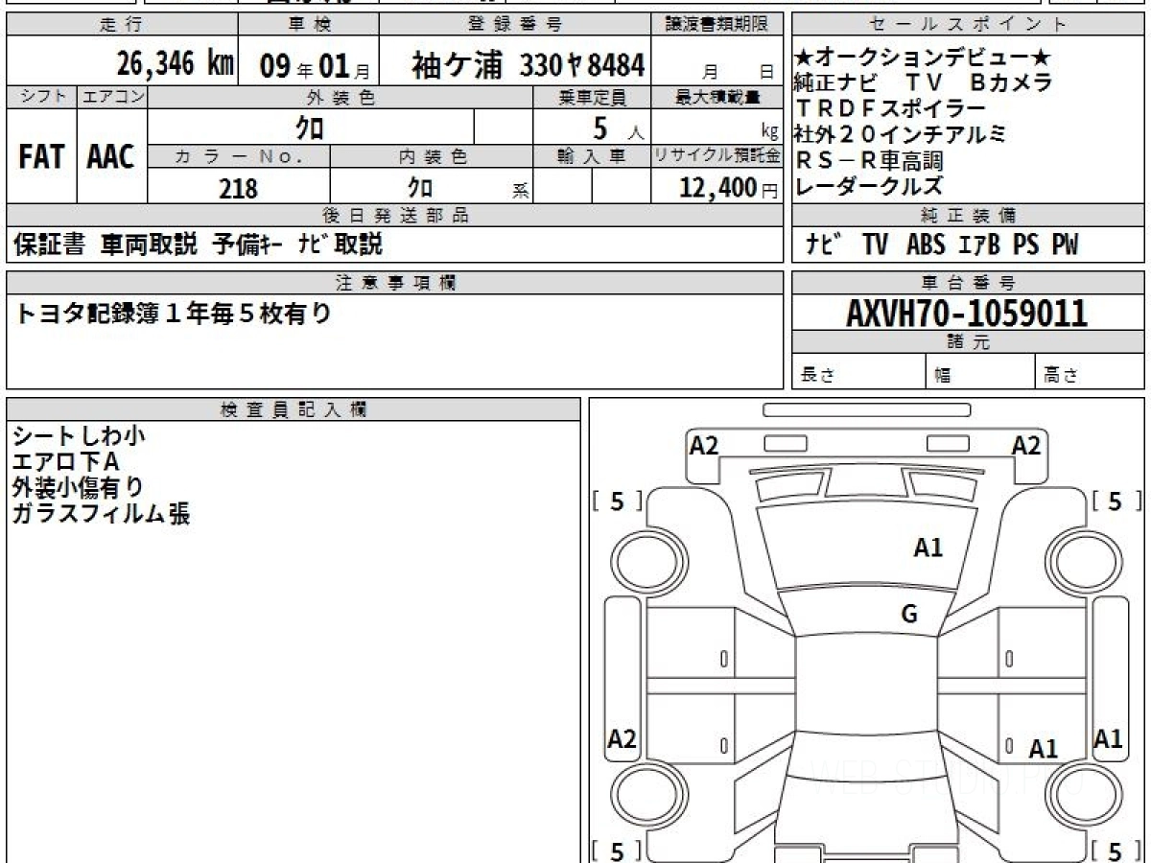The image size is (1151, 863).
Task: Click the 検査員記入欄 header
Action: point(293,409)
